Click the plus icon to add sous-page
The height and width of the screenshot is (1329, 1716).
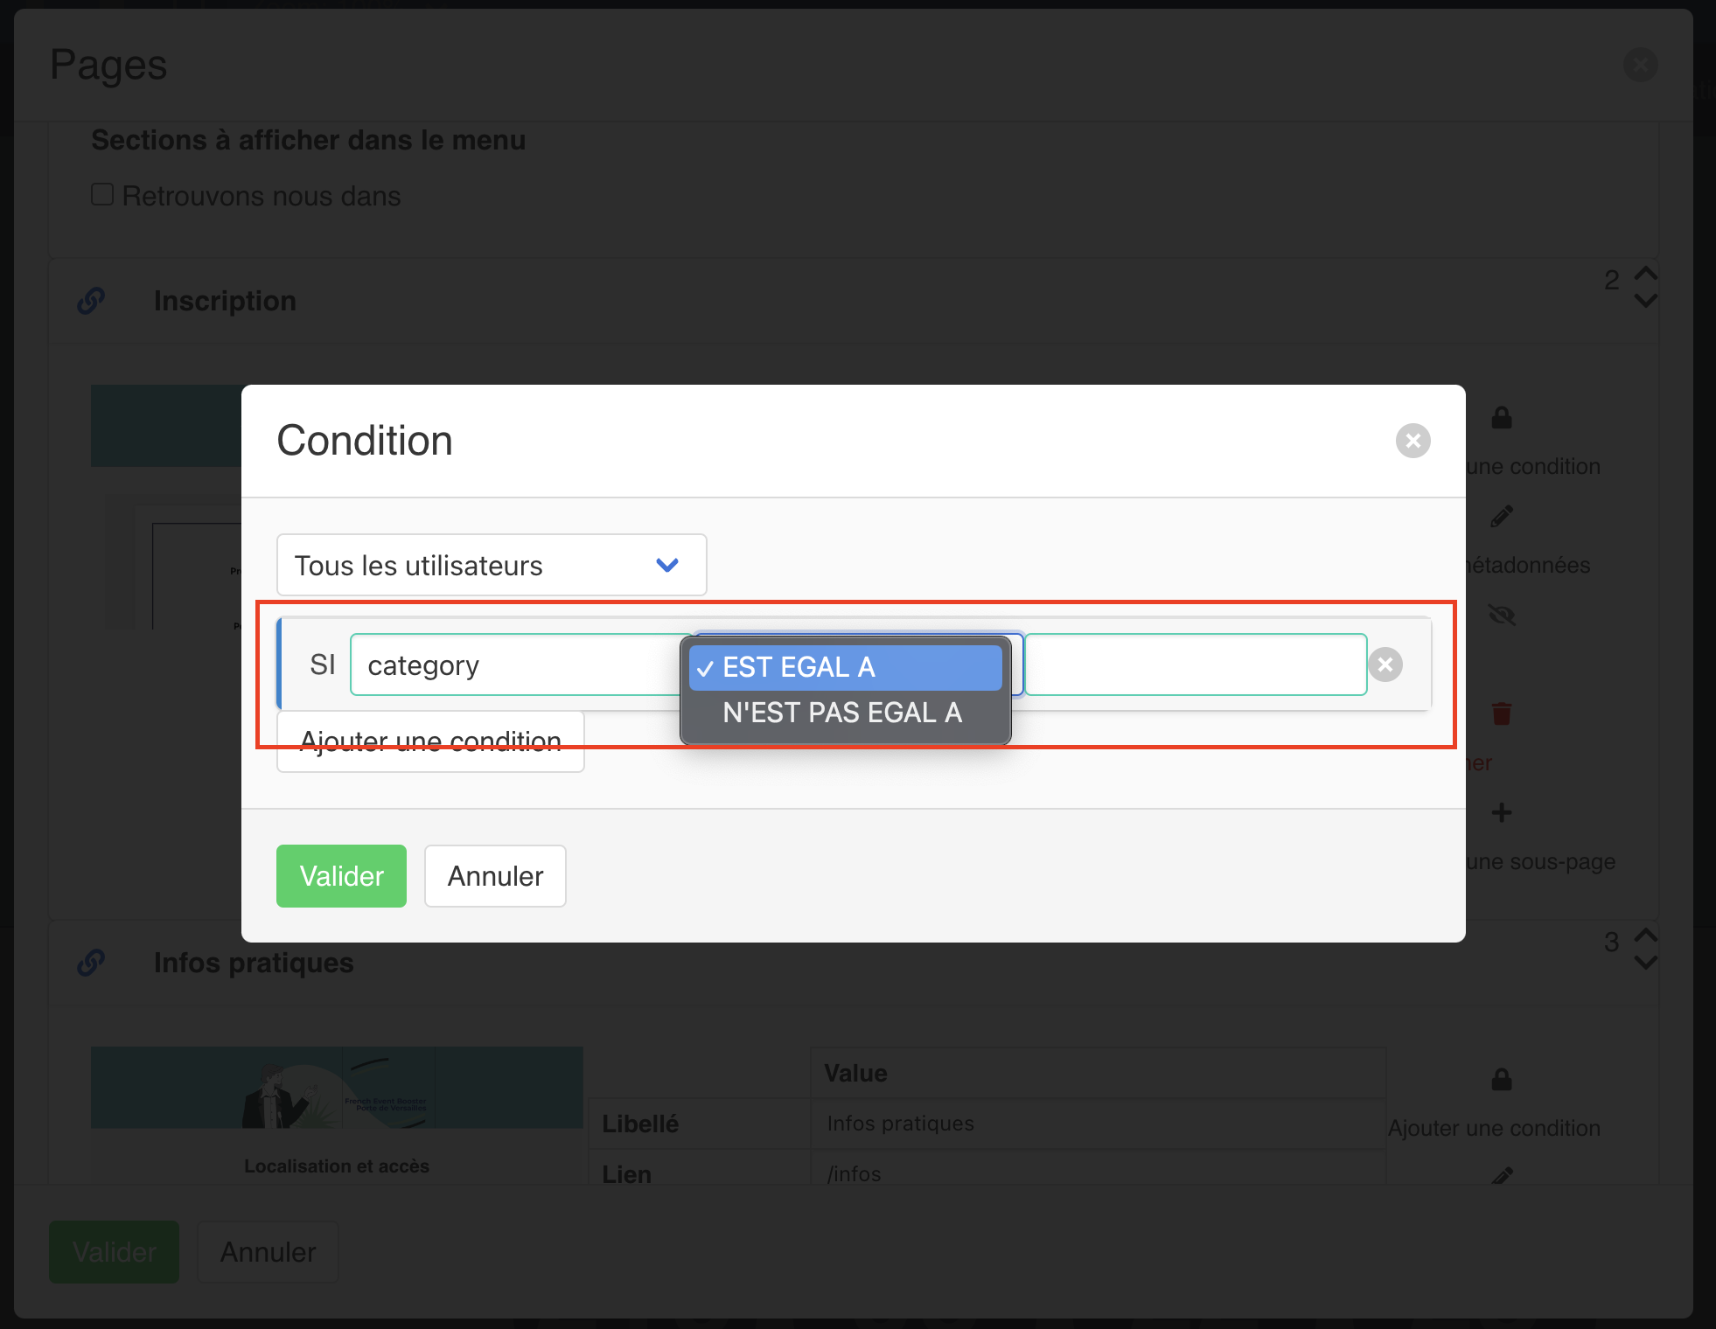pos(1502,812)
